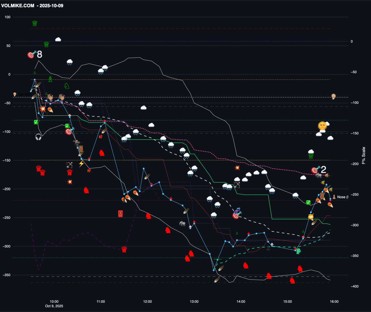Select the 11:00 time axis label
371x312 pixels.
tap(101, 302)
